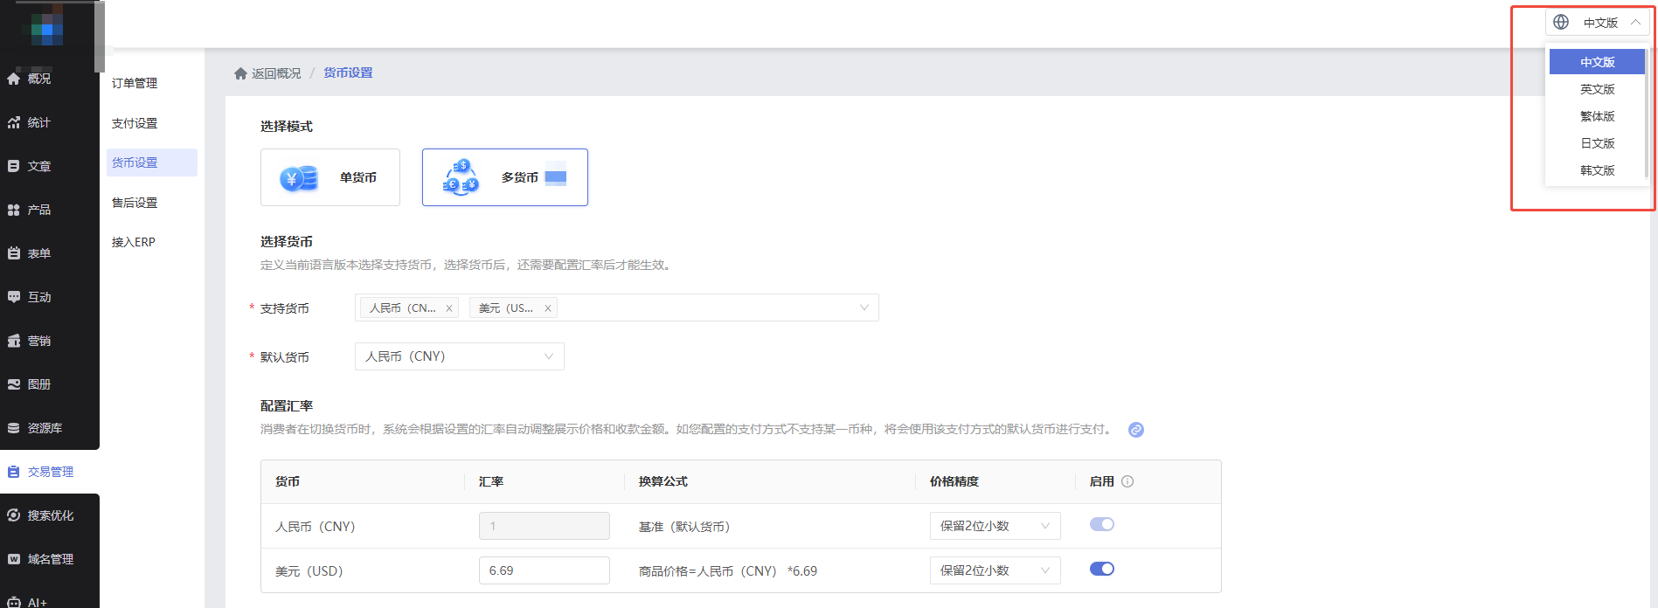Open the 表单 form icon in sidebar
1658x608 pixels.
(x=13, y=253)
